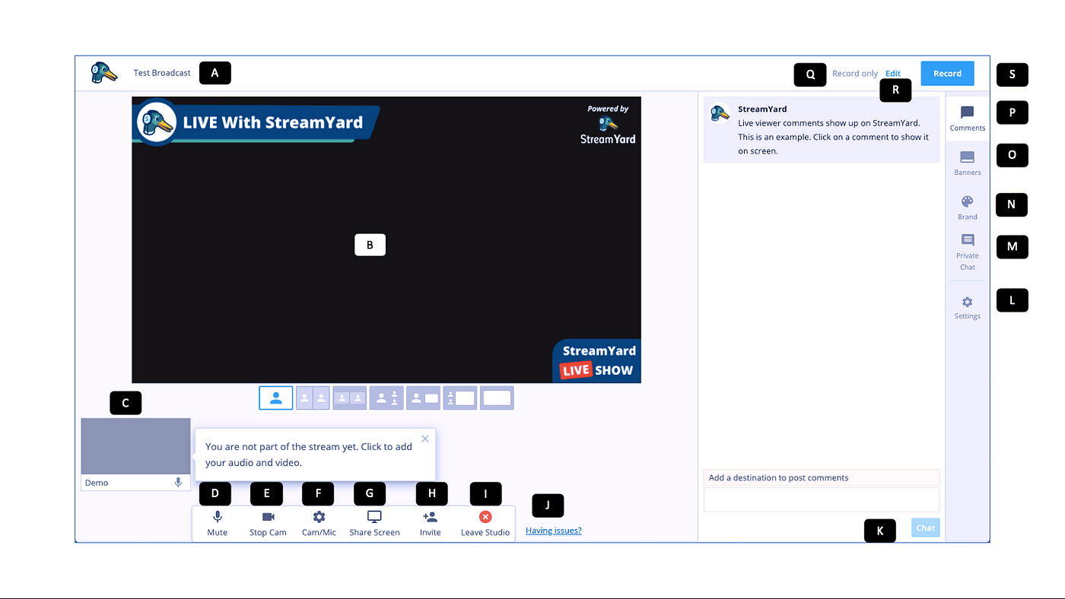Close the 'not part of the stream' tooltip

(425, 439)
